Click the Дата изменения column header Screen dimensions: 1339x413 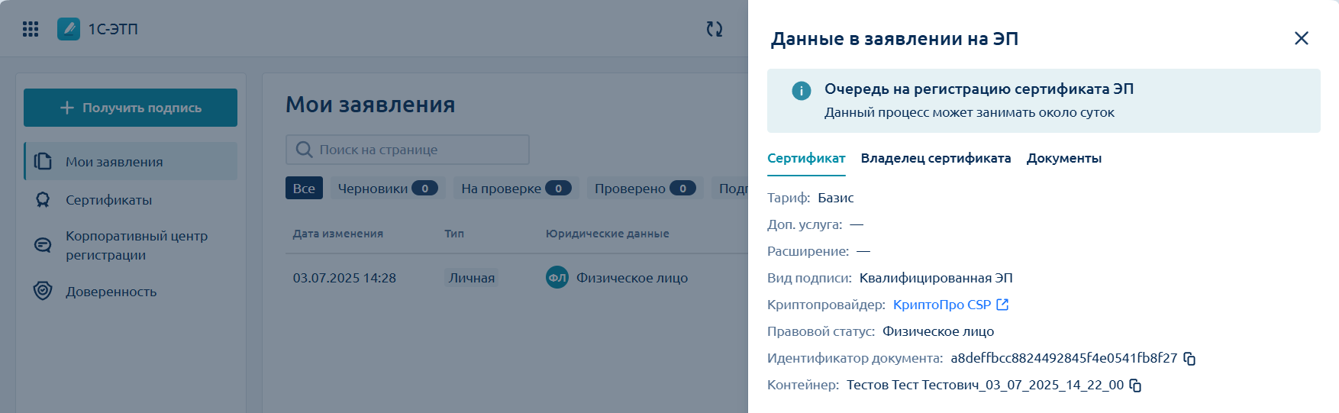click(338, 234)
